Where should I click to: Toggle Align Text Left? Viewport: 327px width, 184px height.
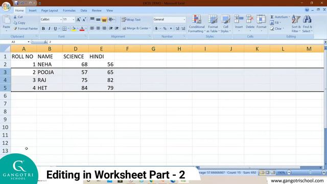92,28
